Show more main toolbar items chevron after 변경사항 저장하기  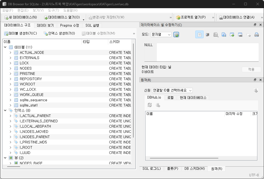point(171,17)
